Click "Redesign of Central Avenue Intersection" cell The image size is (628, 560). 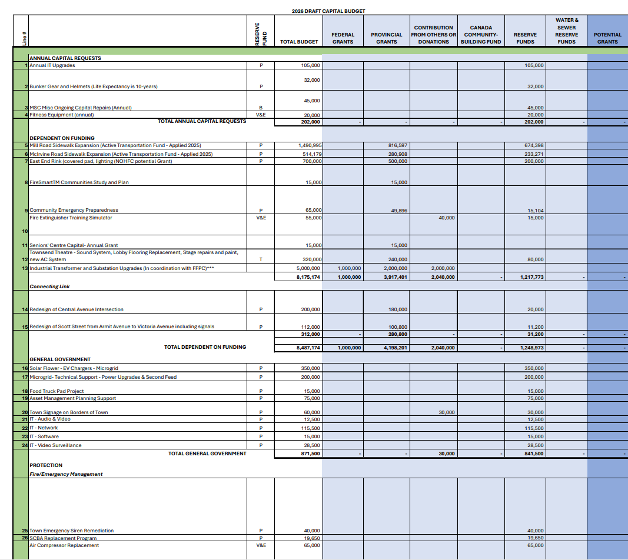77,309
